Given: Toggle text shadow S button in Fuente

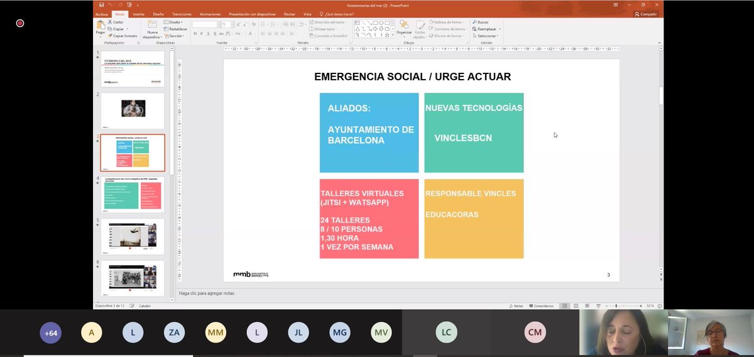Looking at the screenshot, I should click(x=215, y=33).
